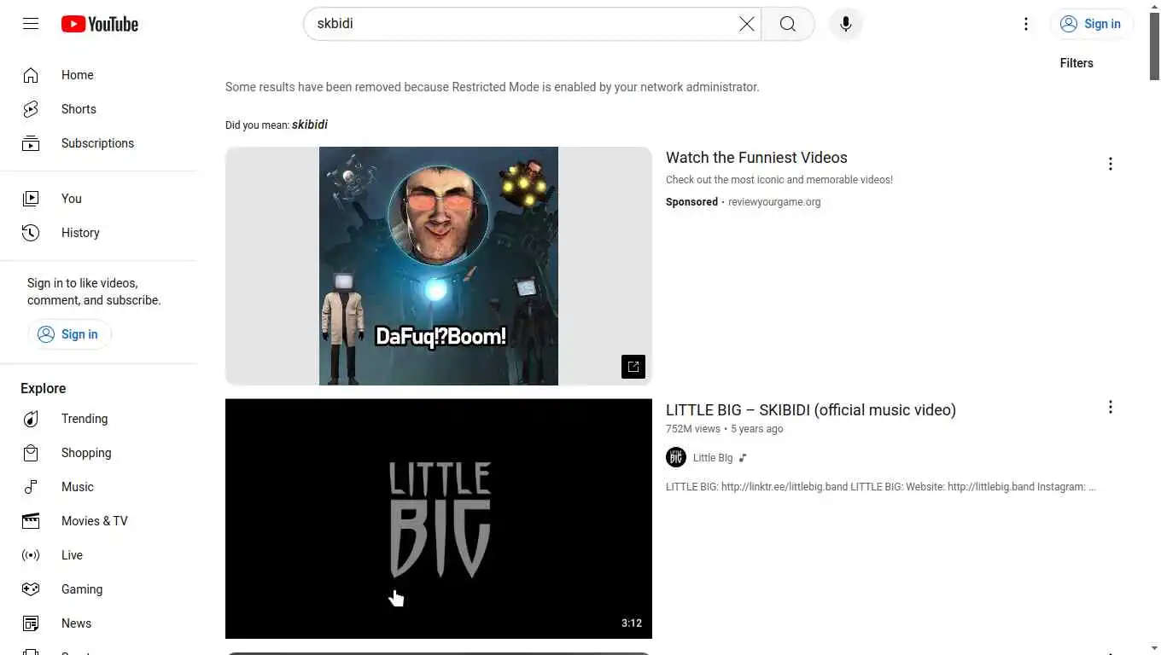Click Little Big channel avatar
This screenshot has width=1161, height=655.
pos(676,457)
